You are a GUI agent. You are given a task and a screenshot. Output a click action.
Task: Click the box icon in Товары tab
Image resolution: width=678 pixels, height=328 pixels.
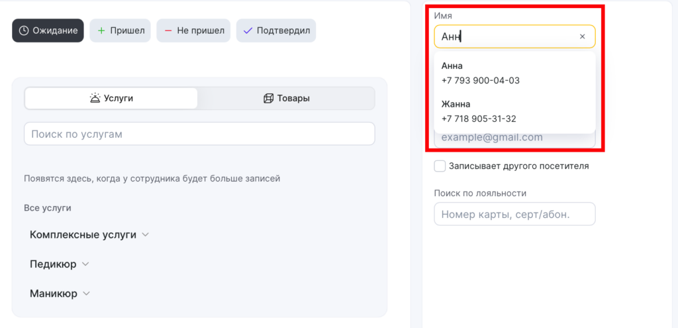[268, 98]
